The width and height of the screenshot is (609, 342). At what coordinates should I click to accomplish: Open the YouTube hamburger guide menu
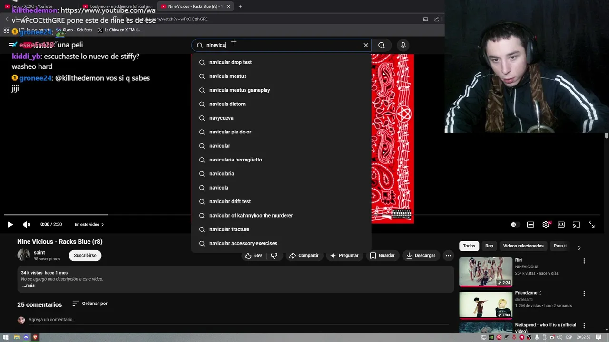point(12,45)
